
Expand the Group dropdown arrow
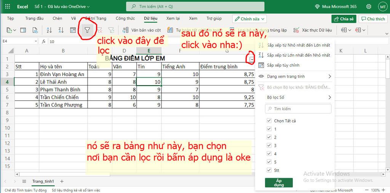350,30
